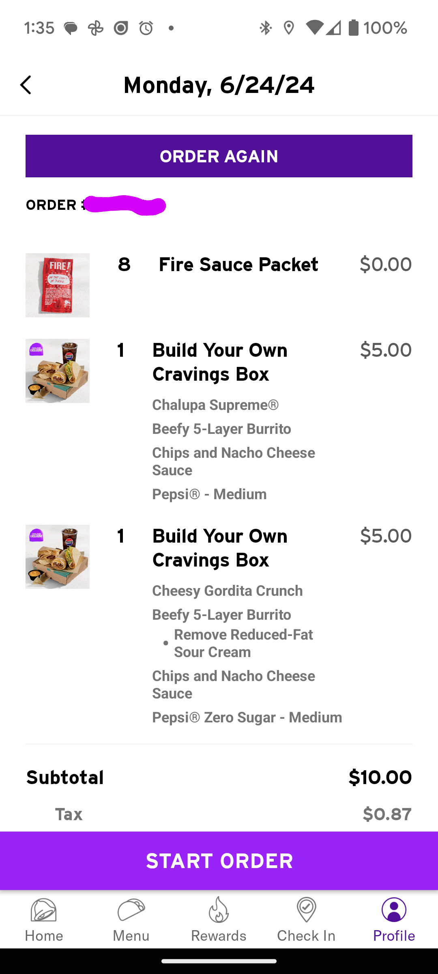Tap the battery status icon
The width and height of the screenshot is (438, 974).
(x=354, y=28)
